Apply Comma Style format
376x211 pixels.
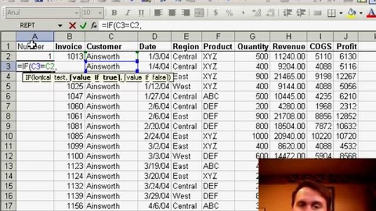click(x=243, y=13)
